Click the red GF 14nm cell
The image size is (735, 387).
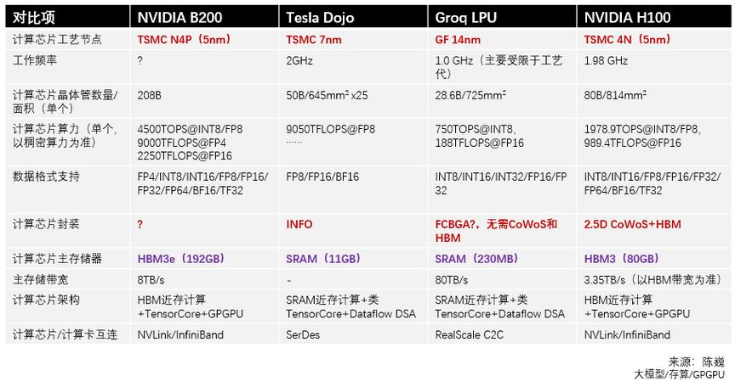[x=458, y=40]
